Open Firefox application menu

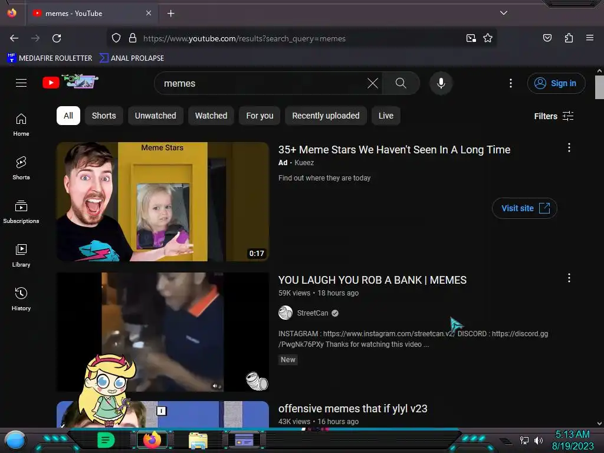pyautogui.click(x=590, y=38)
